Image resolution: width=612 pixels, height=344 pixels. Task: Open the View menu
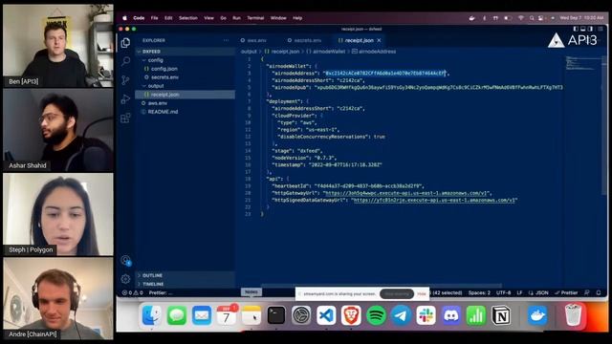point(208,18)
